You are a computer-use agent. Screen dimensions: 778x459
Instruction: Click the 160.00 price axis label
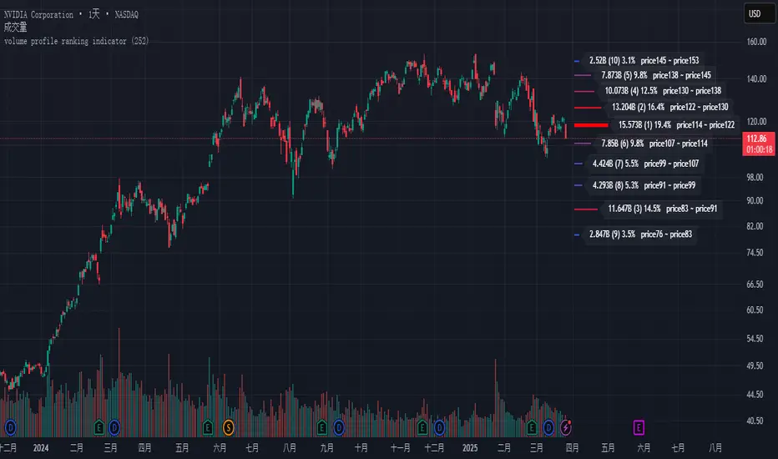(755, 41)
